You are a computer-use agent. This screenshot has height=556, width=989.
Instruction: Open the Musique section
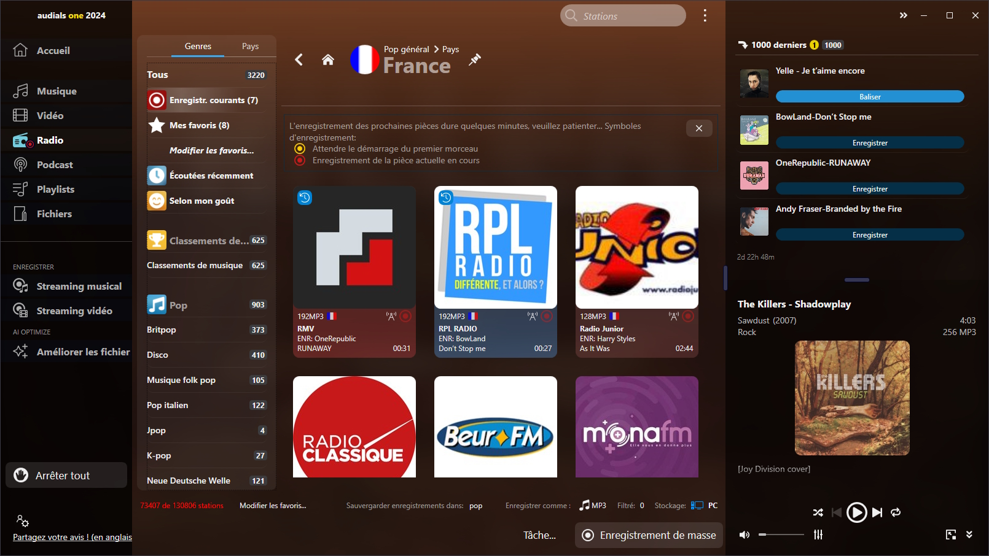66,91
